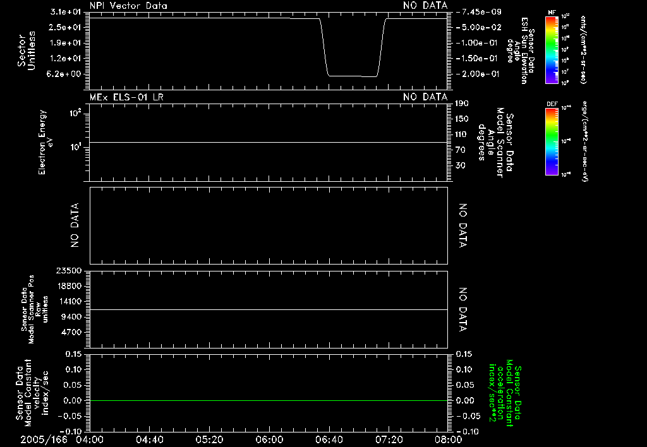Click the 08:00 time axis label

(449, 439)
